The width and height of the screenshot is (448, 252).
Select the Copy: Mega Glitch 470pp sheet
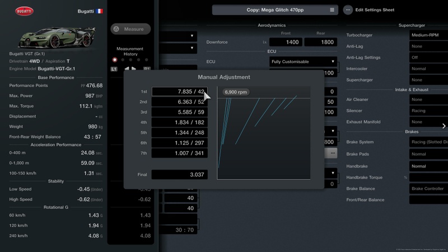click(275, 10)
